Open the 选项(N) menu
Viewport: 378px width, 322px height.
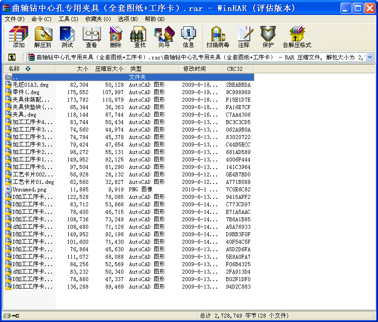coord(128,19)
